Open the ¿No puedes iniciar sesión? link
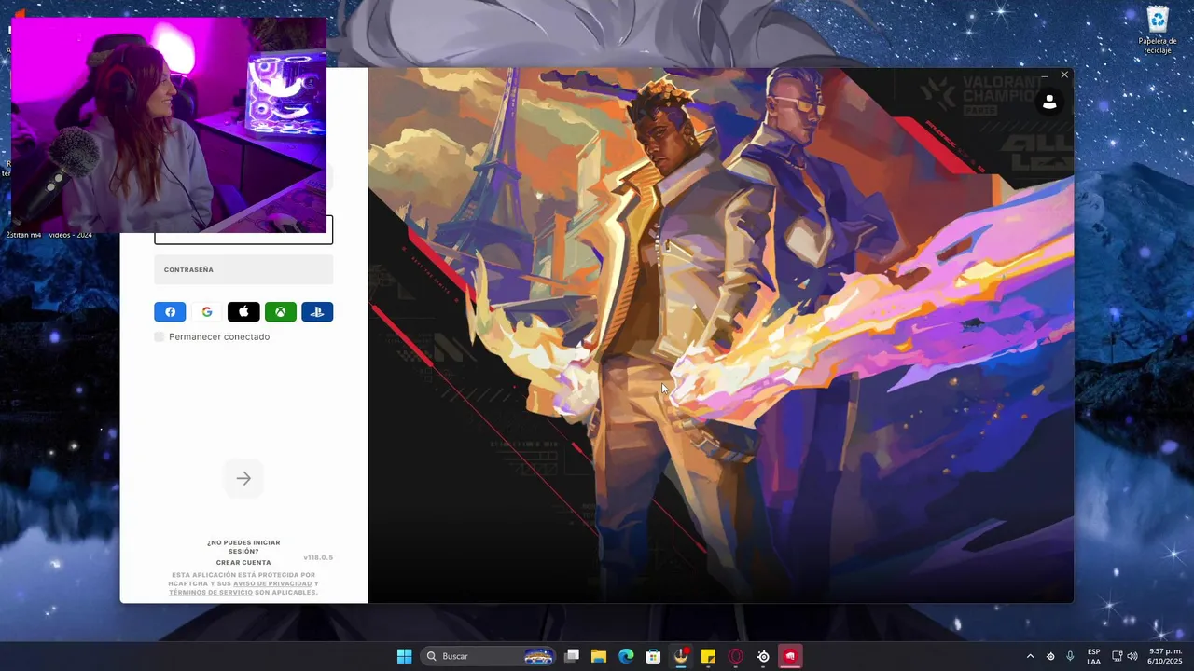This screenshot has height=671, width=1194. [x=243, y=546]
